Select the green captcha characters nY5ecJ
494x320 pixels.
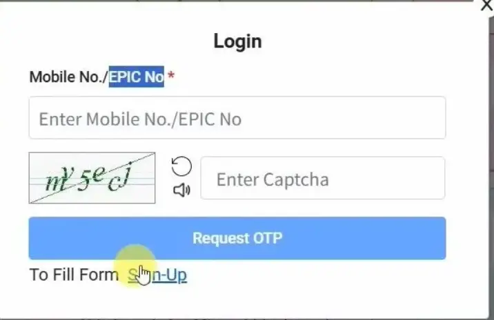88,179
